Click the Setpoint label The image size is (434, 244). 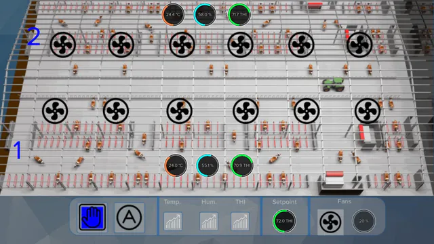pyautogui.click(x=284, y=202)
